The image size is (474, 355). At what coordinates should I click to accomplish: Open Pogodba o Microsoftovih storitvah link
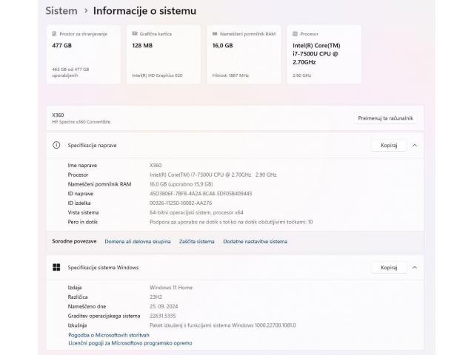[x=109, y=335]
